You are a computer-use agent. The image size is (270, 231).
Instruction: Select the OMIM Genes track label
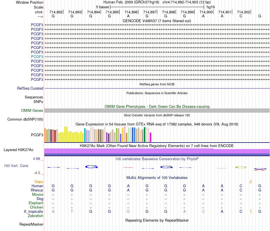[32, 110]
